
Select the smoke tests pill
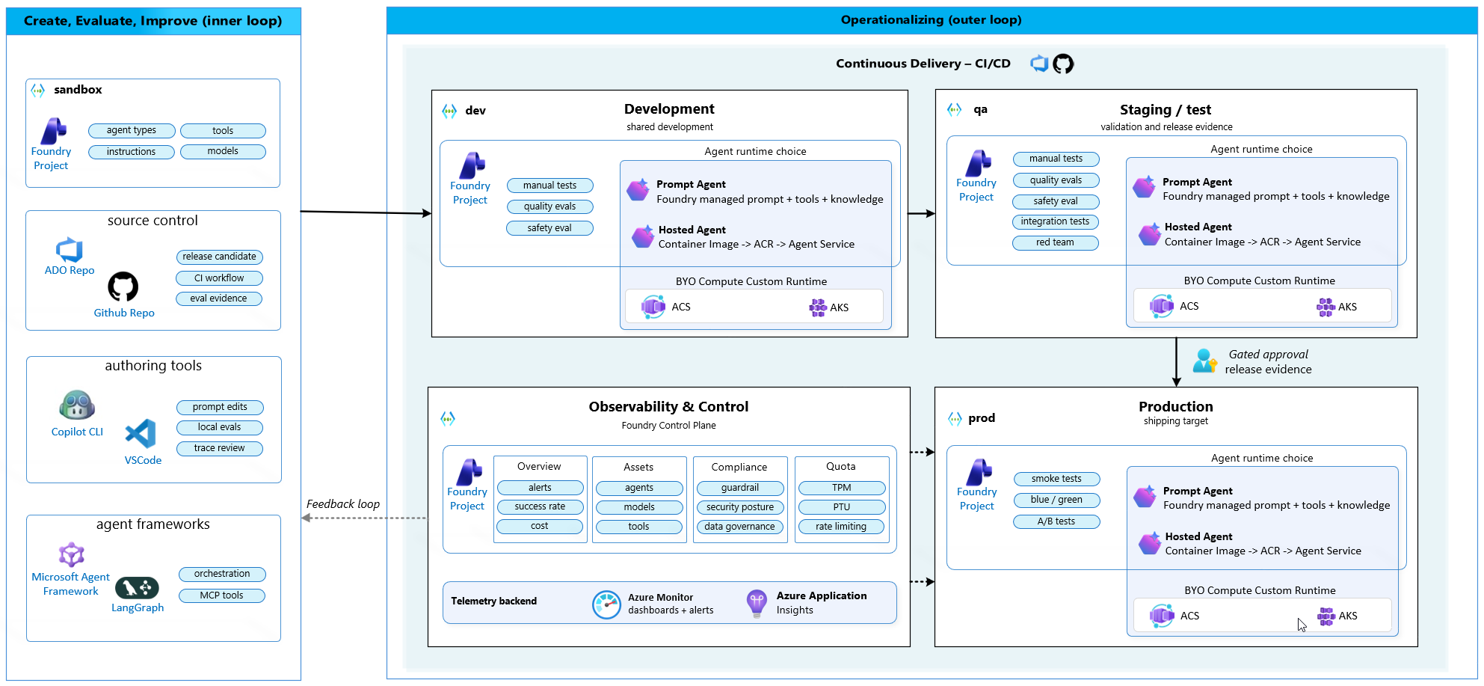coord(1056,479)
